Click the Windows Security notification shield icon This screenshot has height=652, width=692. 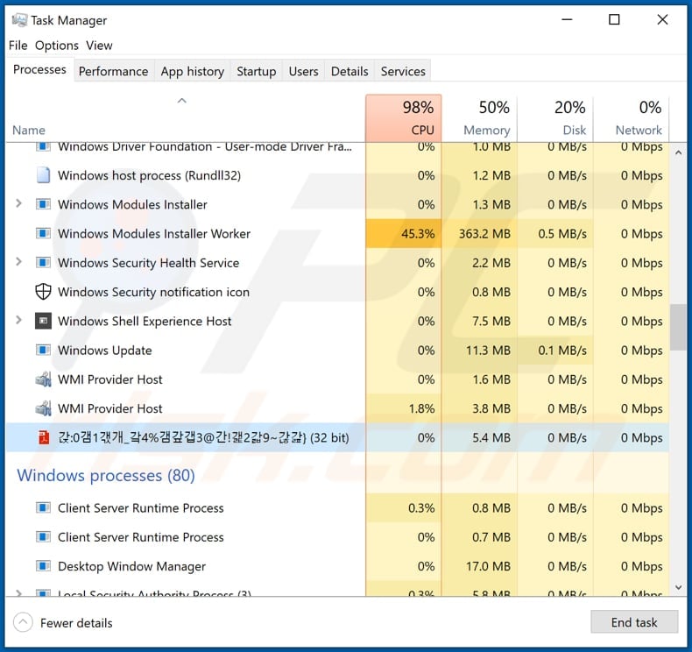[x=43, y=292]
